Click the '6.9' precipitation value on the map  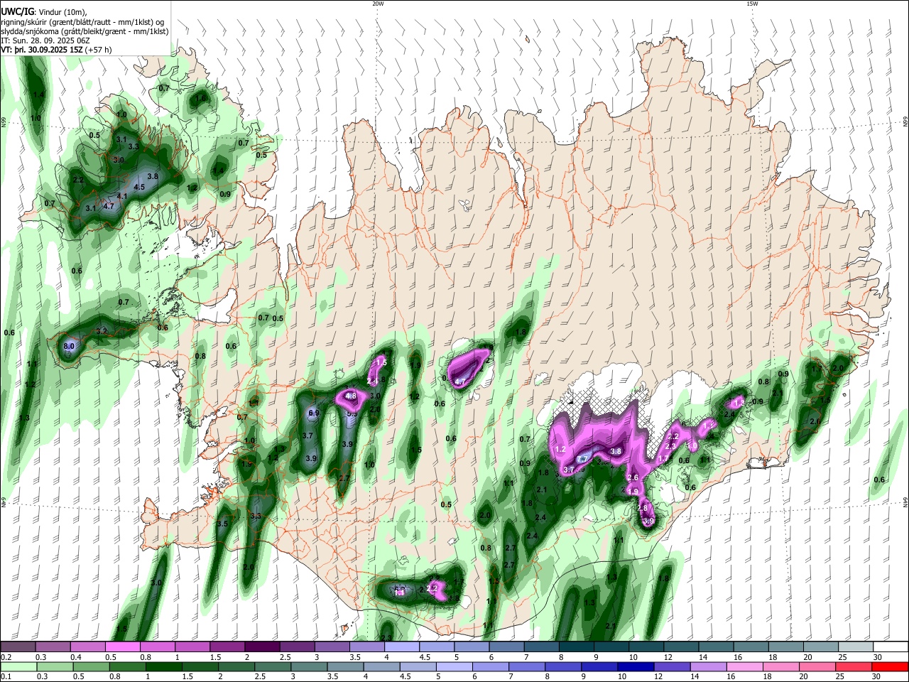pos(314,413)
